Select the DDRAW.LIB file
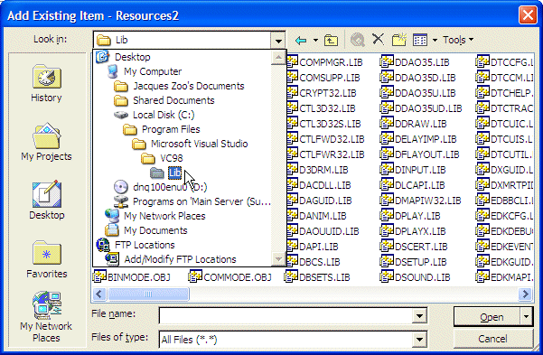The height and width of the screenshot is (355, 543). coord(413,124)
